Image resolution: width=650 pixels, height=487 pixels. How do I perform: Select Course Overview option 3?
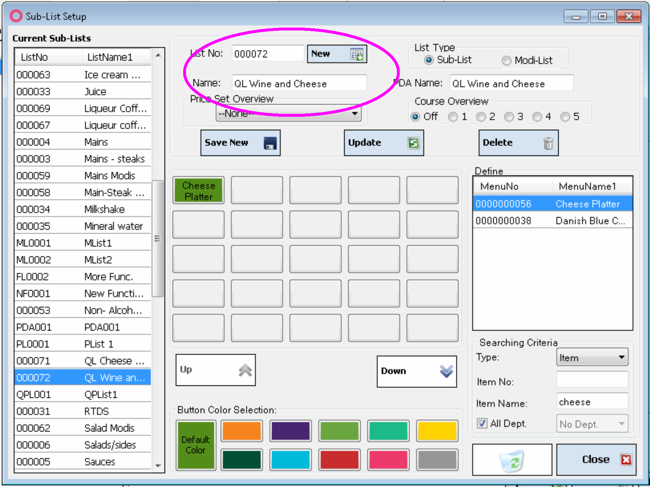tap(509, 117)
